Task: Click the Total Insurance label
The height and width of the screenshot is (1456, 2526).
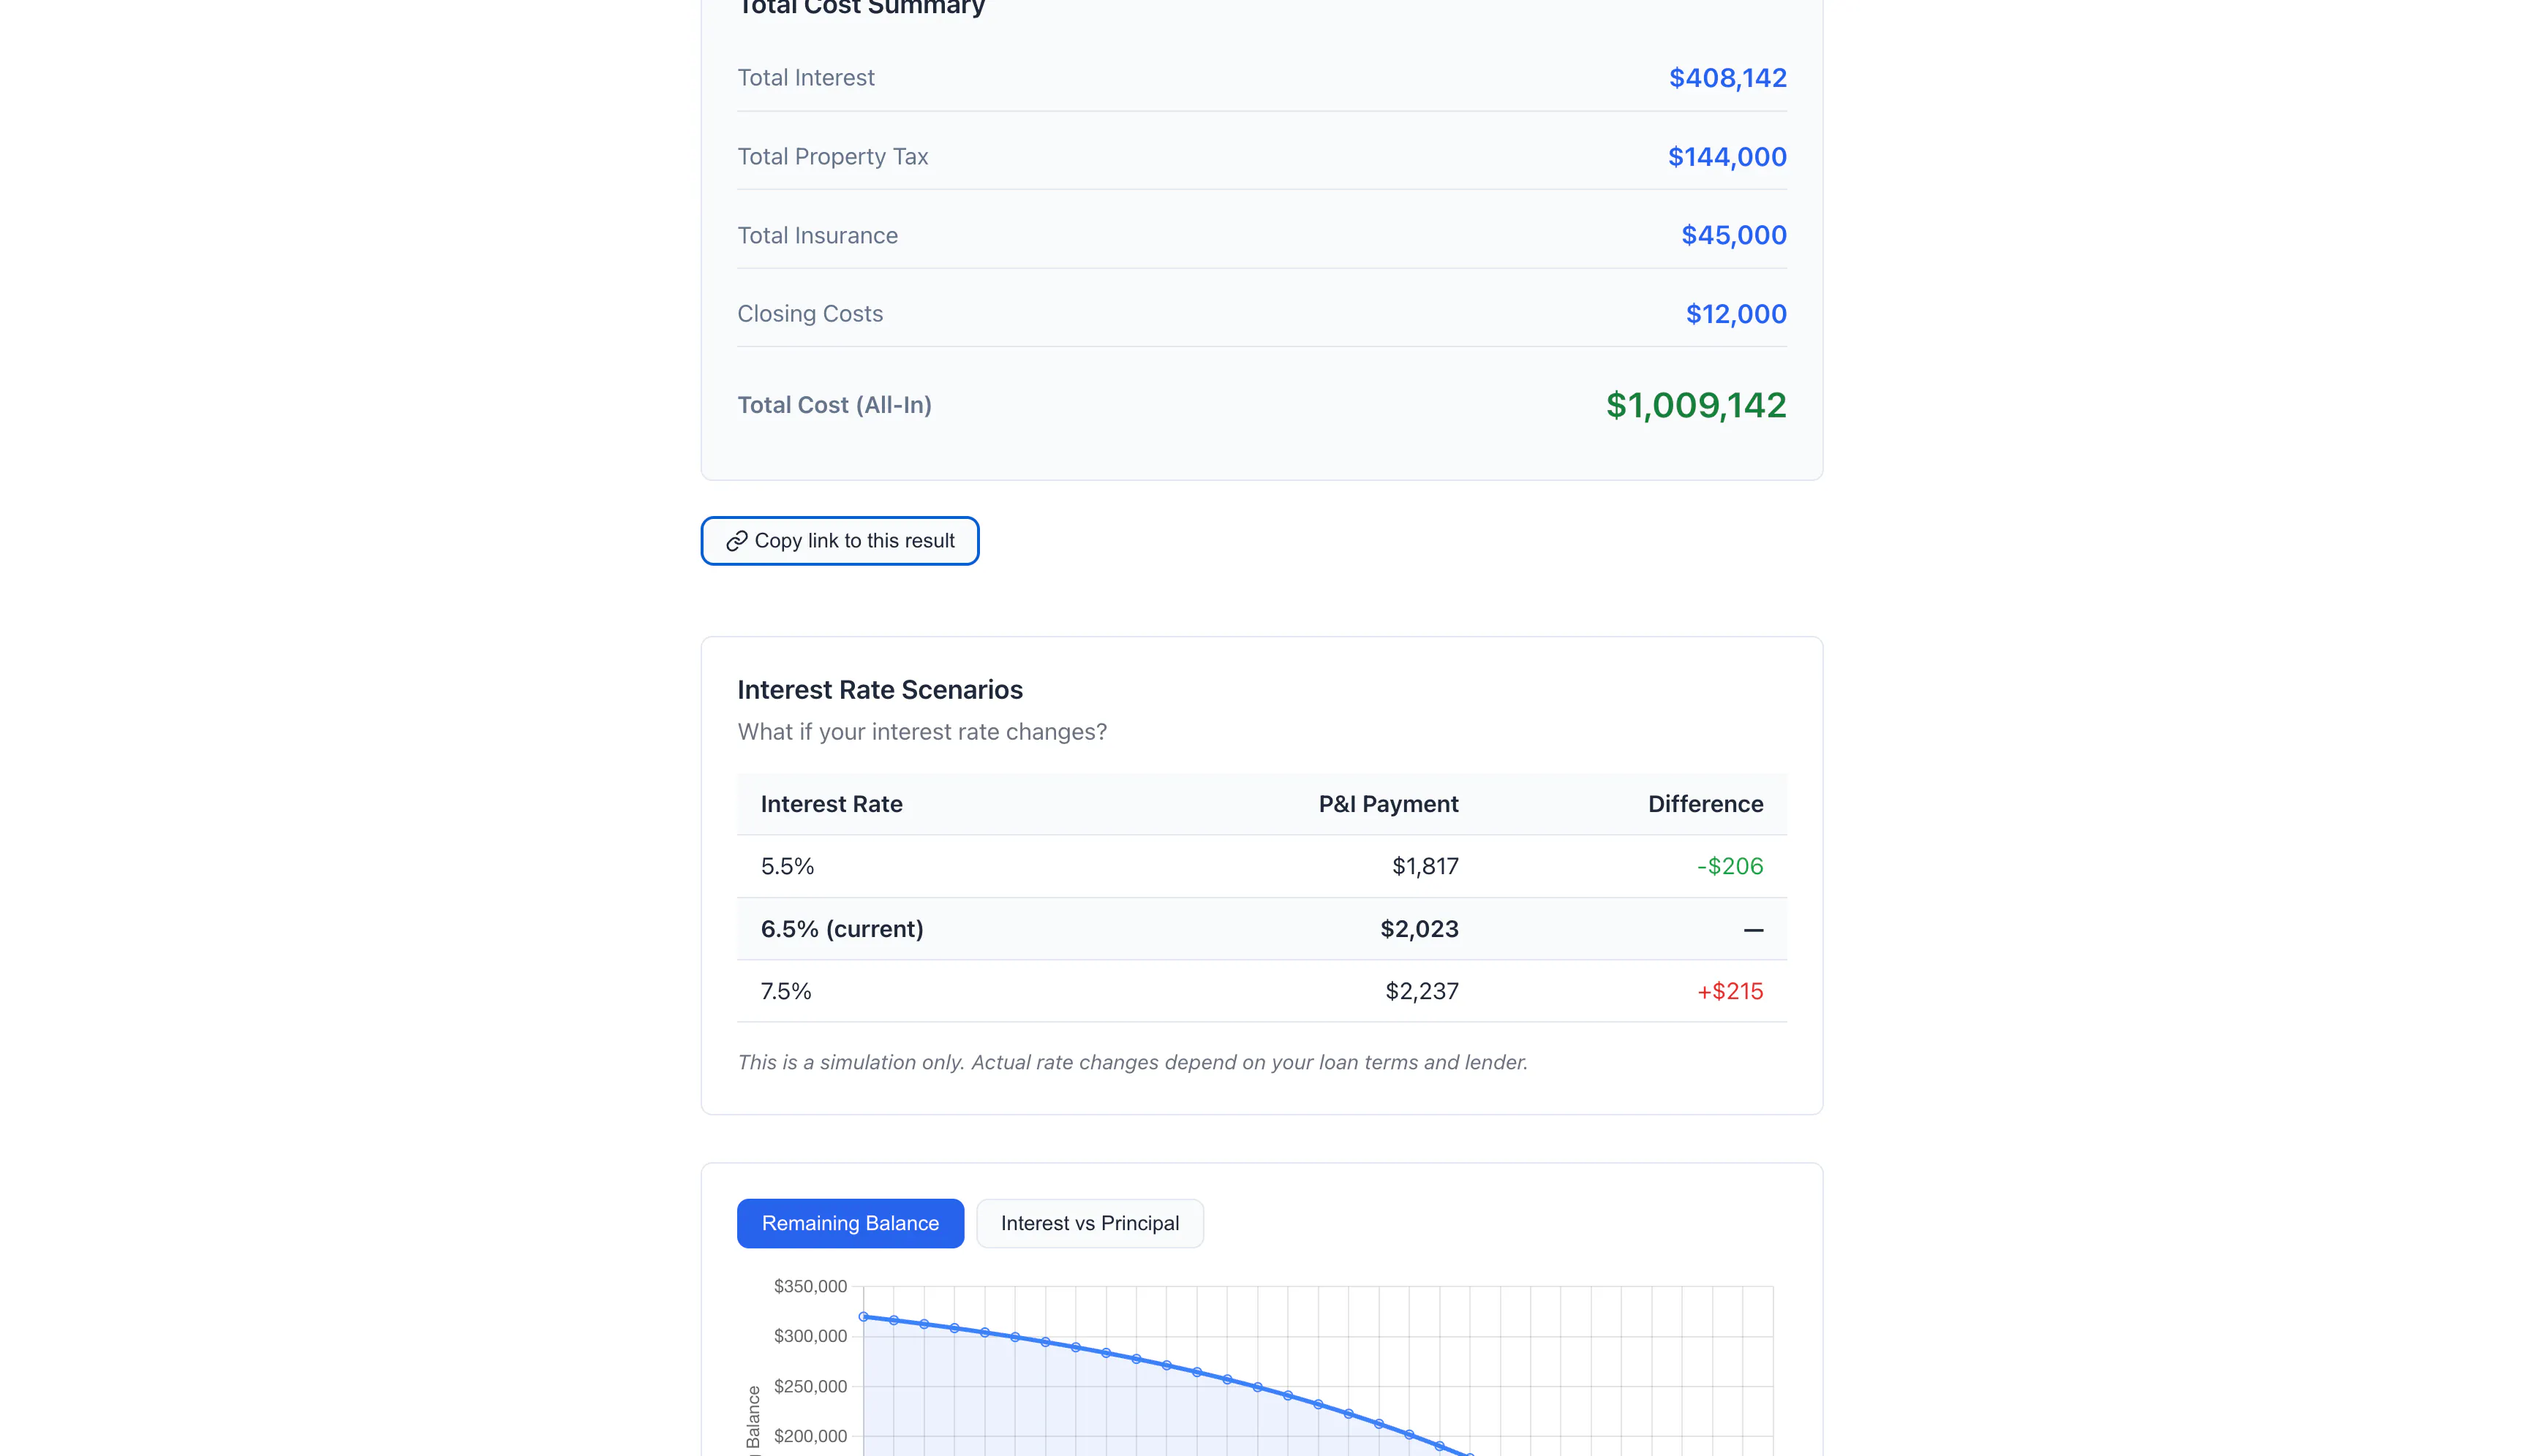Action: tap(818, 235)
